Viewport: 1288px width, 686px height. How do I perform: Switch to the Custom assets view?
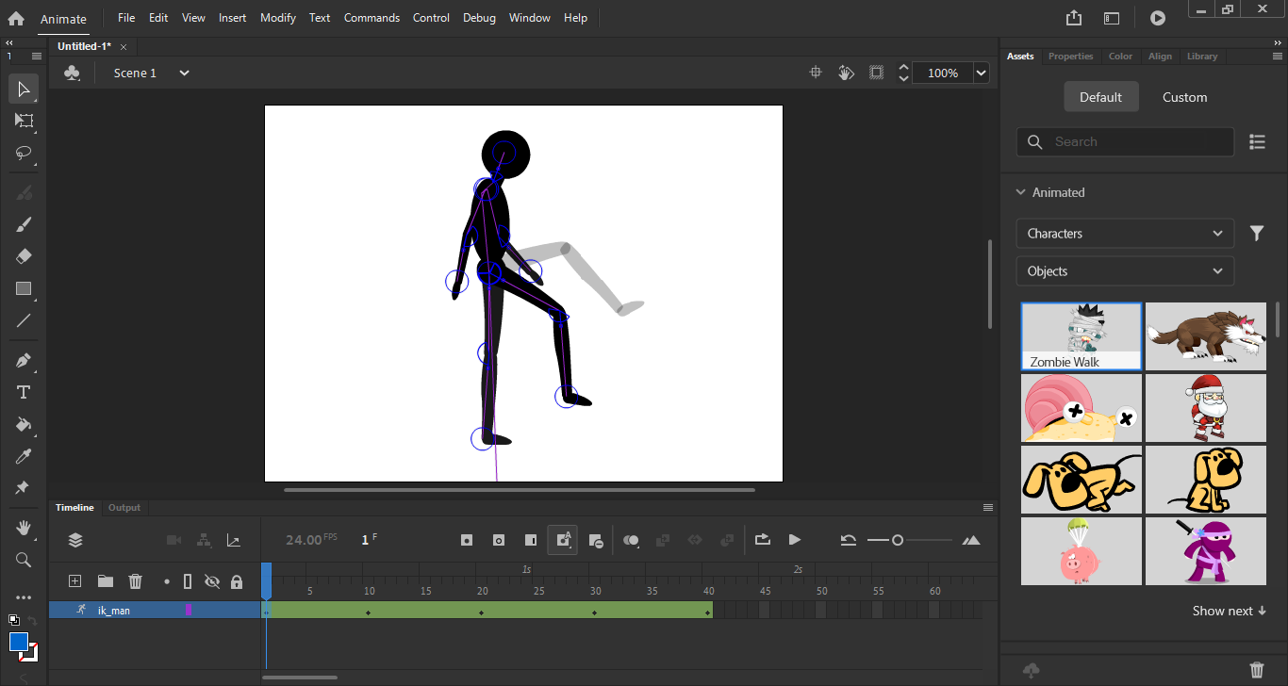click(x=1184, y=96)
